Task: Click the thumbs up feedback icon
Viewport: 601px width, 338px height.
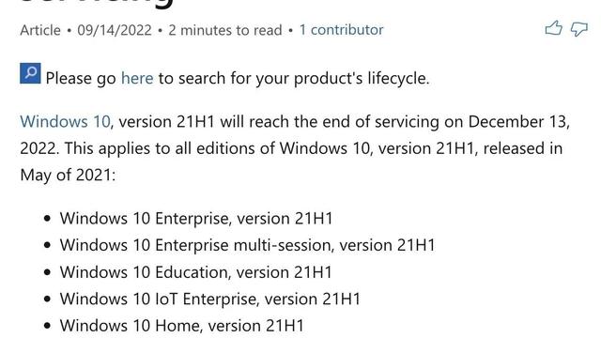Action: (553, 28)
